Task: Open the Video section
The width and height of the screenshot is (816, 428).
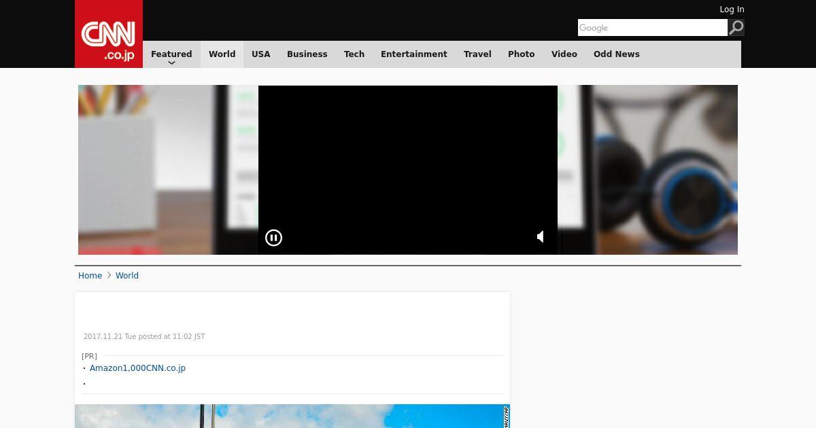Action: (564, 54)
